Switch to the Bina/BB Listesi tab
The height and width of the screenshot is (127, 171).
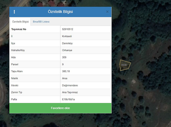point(41,21)
